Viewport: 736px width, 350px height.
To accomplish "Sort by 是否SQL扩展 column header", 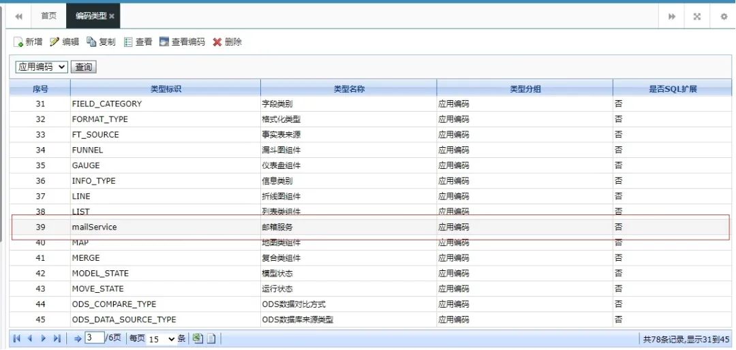I will [672, 89].
